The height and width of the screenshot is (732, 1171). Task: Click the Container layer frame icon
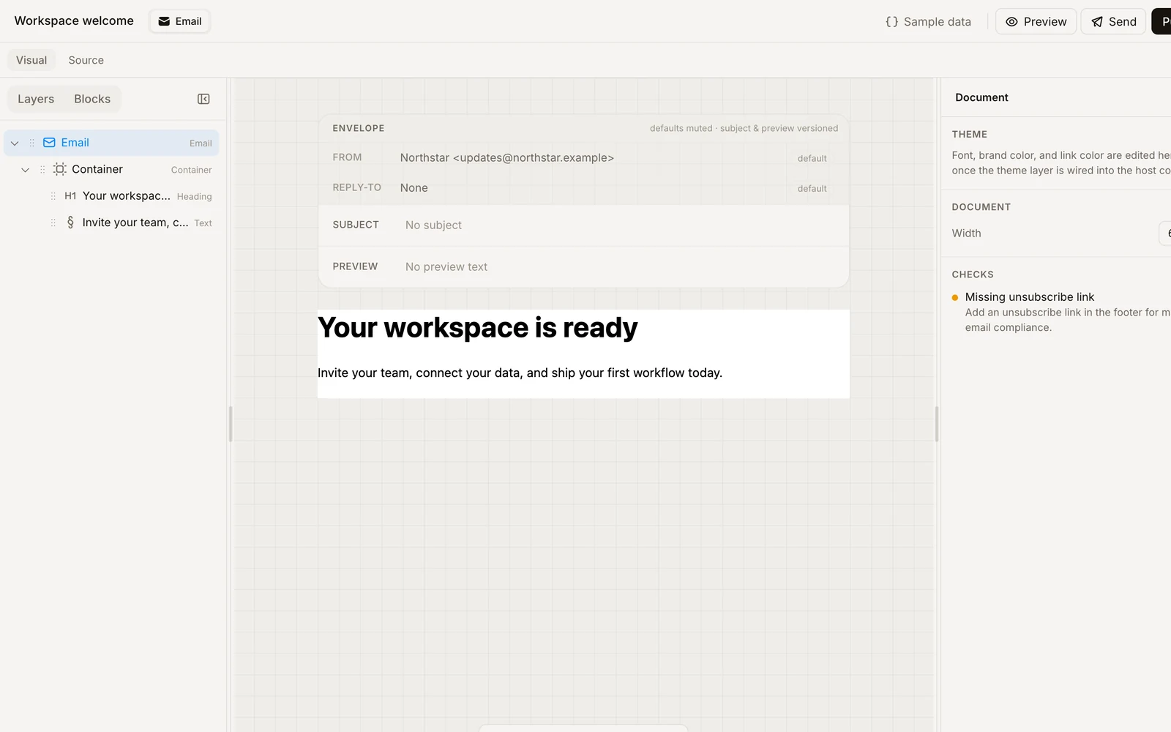pyautogui.click(x=60, y=169)
